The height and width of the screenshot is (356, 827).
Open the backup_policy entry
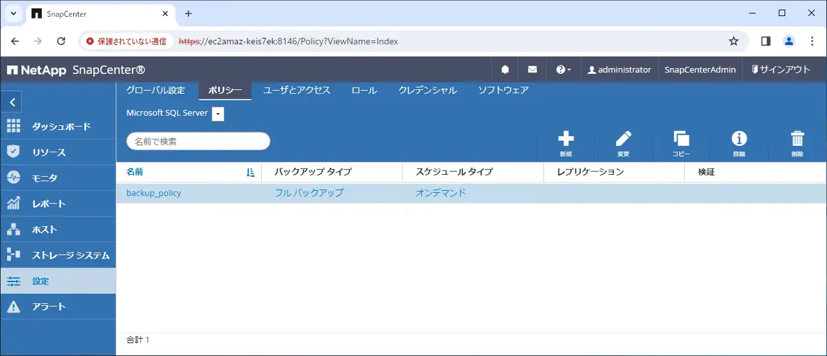154,193
